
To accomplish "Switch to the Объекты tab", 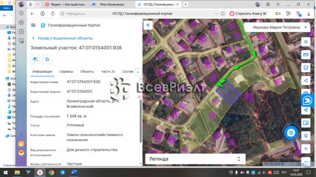I will point(87,72).
